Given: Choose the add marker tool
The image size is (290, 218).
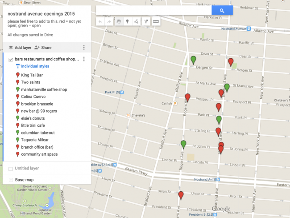Looking at the screenshot, I should 128,22.
